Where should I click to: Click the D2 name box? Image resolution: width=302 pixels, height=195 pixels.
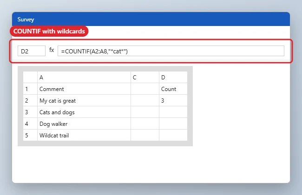pyautogui.click(x=32, y=51)
